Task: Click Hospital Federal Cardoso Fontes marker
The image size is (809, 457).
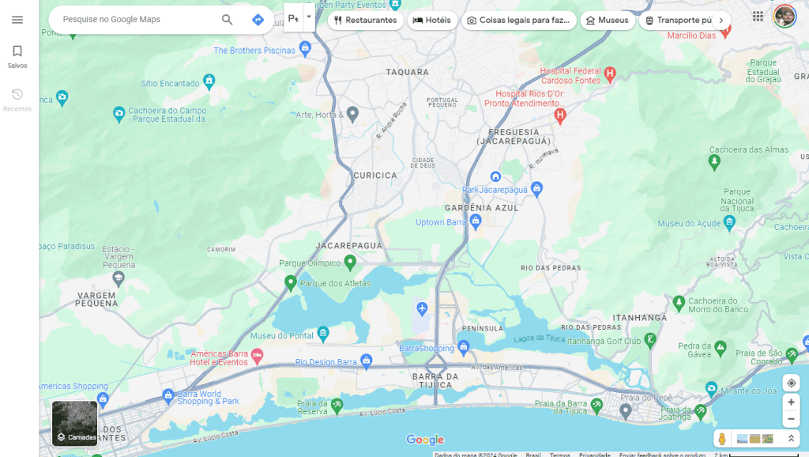Action: 610,74
